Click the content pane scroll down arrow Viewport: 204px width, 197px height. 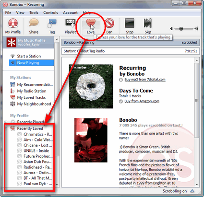197,185
